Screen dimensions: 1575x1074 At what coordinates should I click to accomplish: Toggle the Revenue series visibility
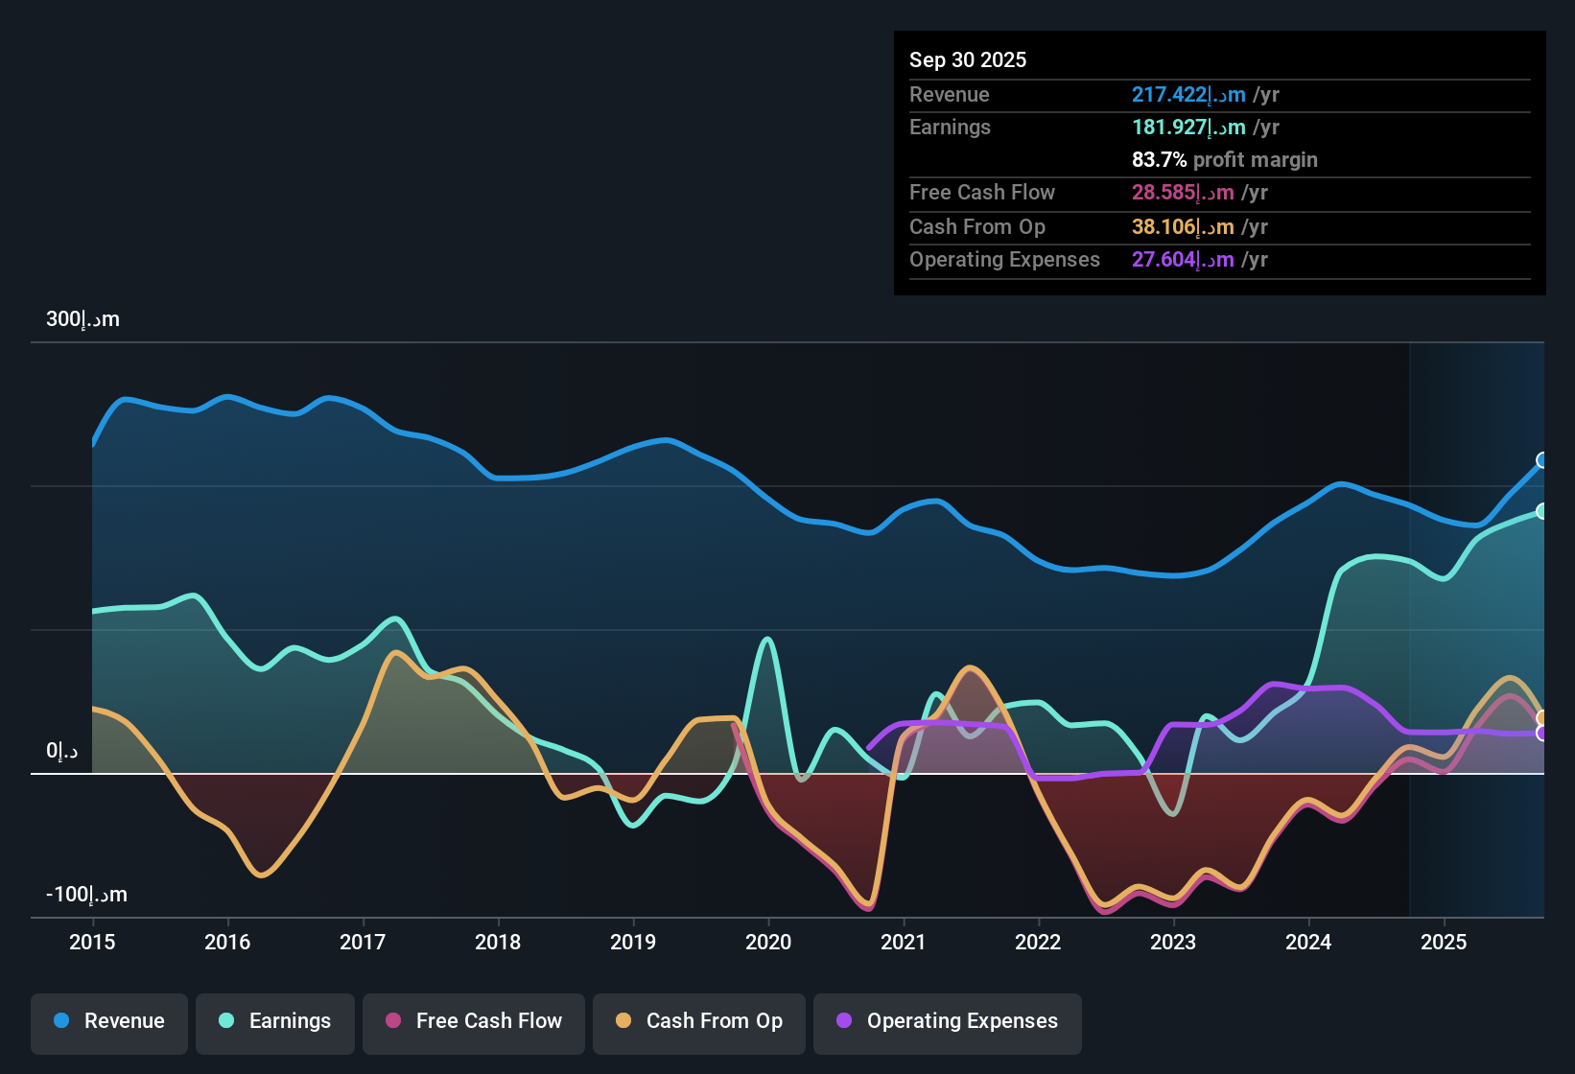[x=108, y=1021]
